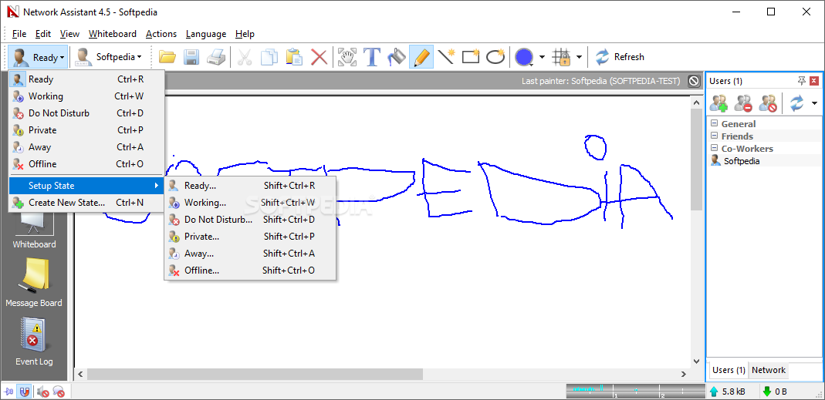
Task: Toggle the blocked message status icon
Action: (x=58, y=392)
